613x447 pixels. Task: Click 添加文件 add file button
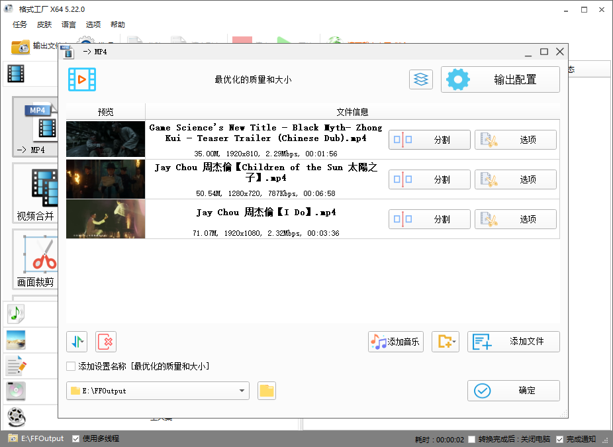pyautogui.click(x=513, y=342)
